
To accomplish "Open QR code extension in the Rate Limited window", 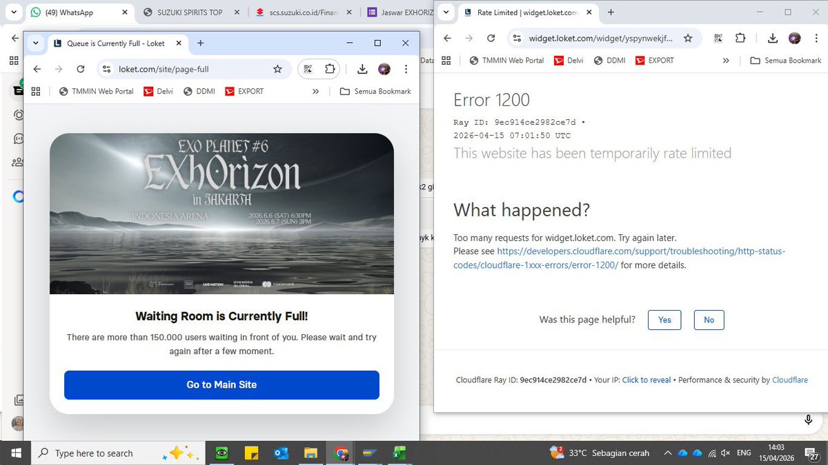I will pos(718,39).
